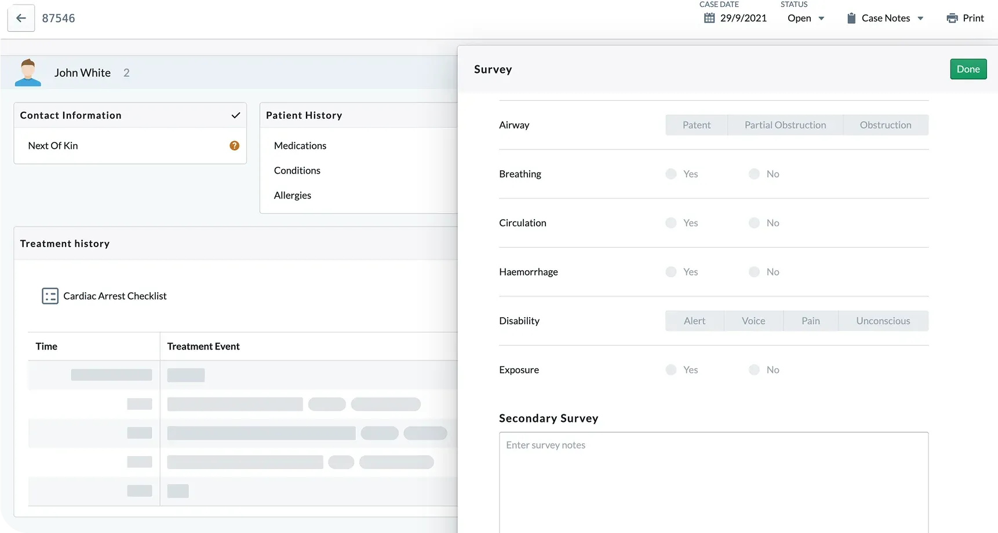Screen dimensions: 998x533
Task: Expand the Case Notes dropdown arrow
Action: [x=920, y=19]
